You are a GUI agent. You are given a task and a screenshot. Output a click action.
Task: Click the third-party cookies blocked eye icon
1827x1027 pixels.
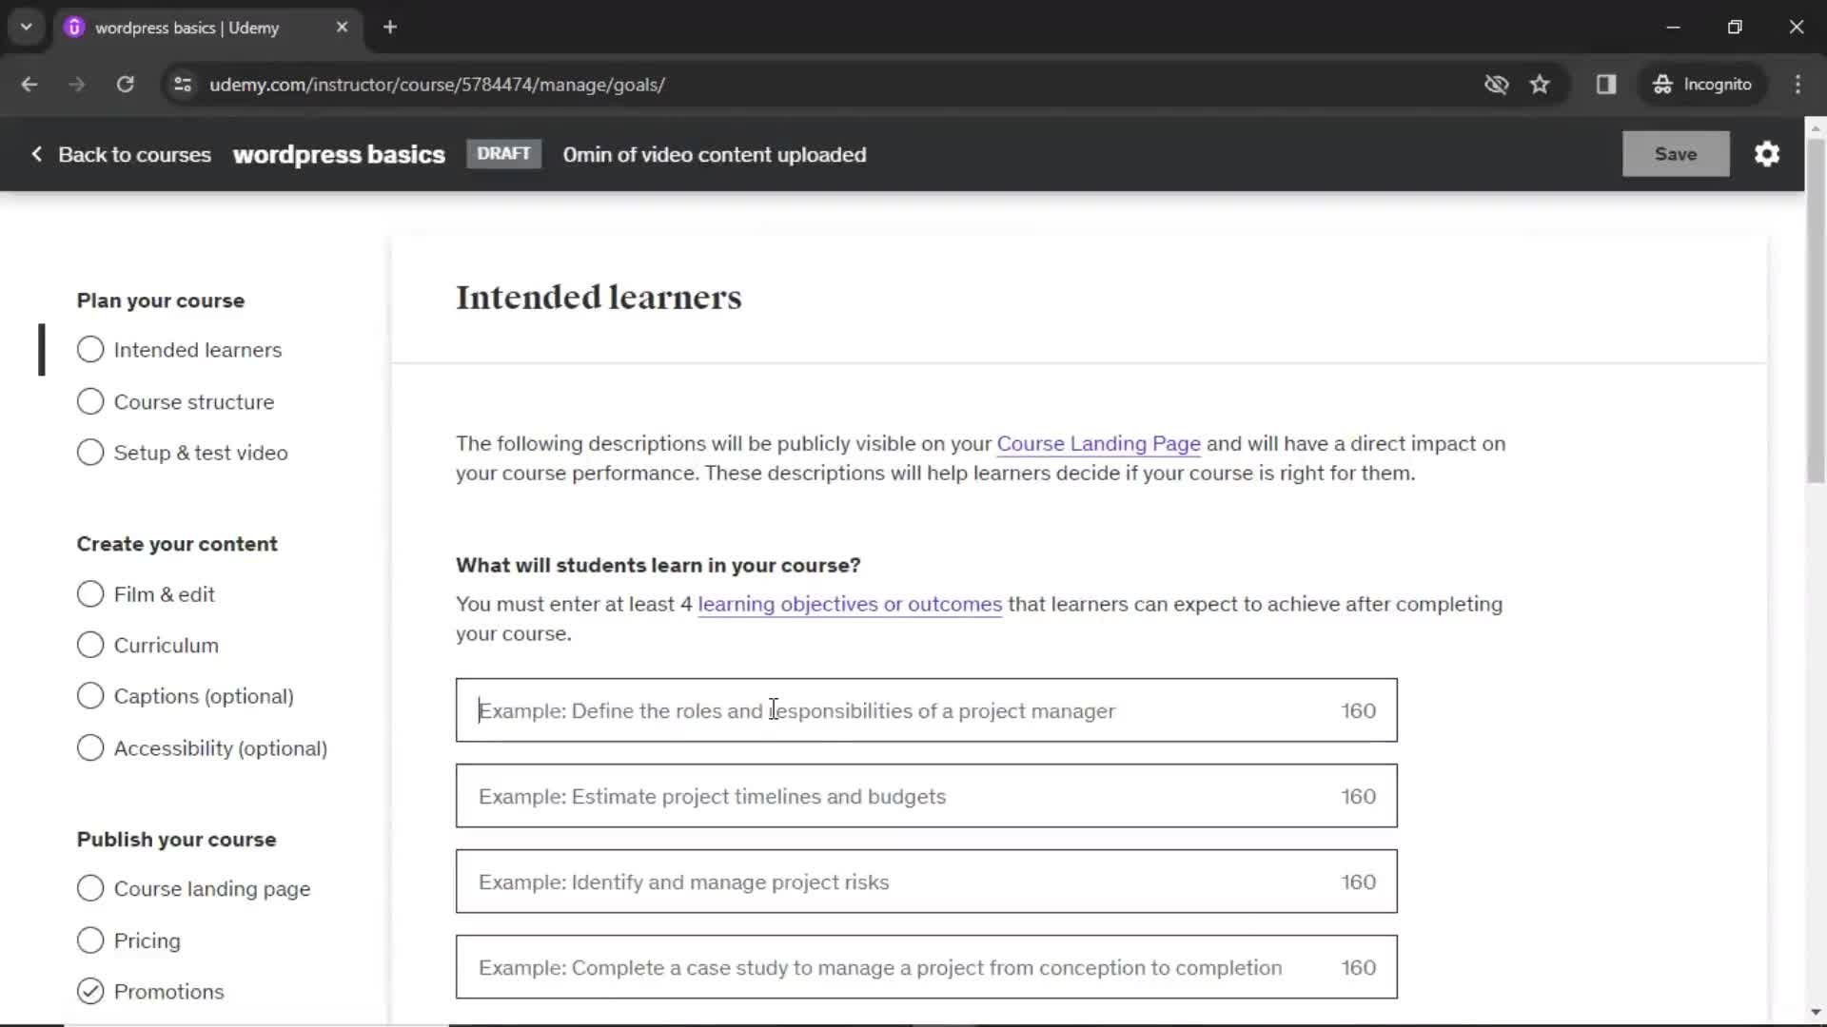(1496, 85)
